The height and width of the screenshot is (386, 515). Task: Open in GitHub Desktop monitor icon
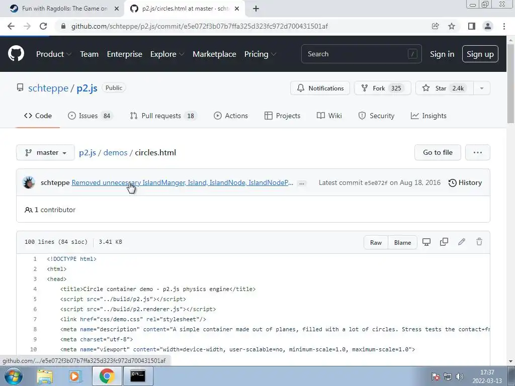(426, 242)
